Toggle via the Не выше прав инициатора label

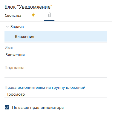[38, 108]
